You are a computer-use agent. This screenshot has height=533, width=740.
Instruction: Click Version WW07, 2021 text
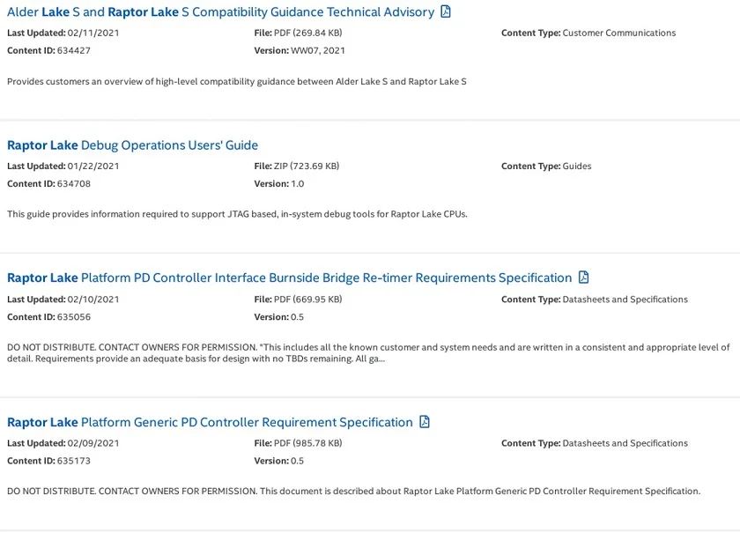pyautogui.click(x=300, y=50)
